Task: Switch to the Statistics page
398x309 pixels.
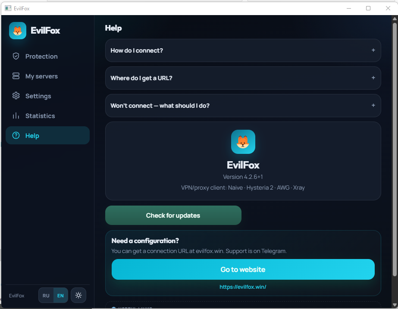Action: coord(47,115)
